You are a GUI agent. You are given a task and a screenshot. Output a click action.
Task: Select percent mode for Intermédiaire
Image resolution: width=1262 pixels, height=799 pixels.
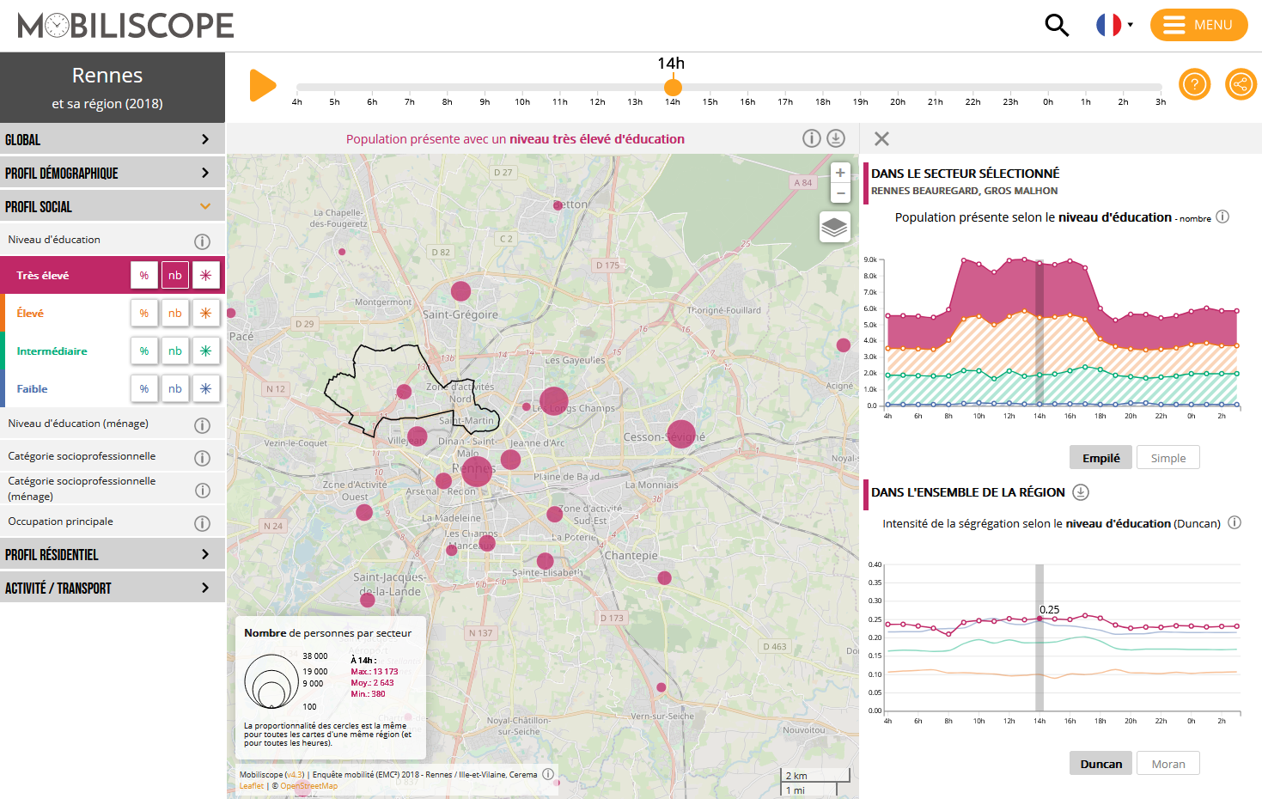click(144, 351)
